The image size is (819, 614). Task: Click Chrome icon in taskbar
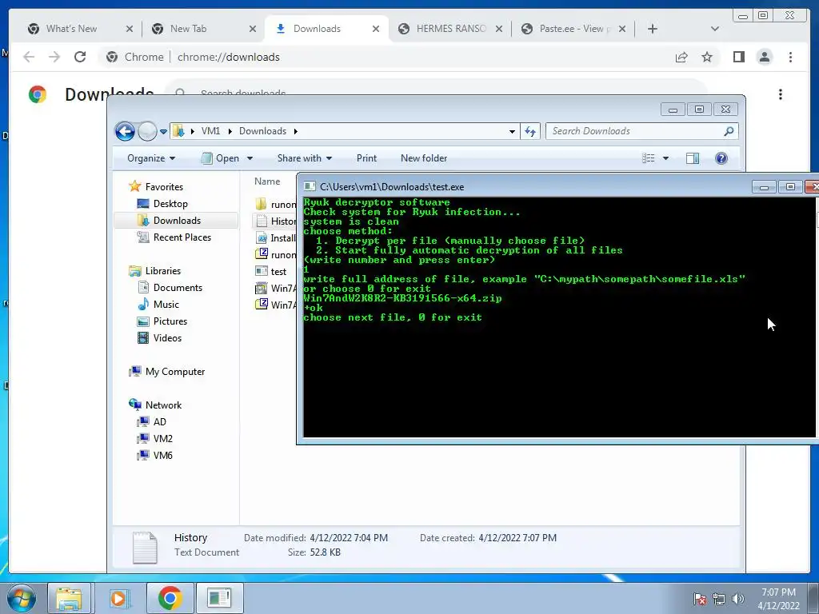(x=170, y=598)
